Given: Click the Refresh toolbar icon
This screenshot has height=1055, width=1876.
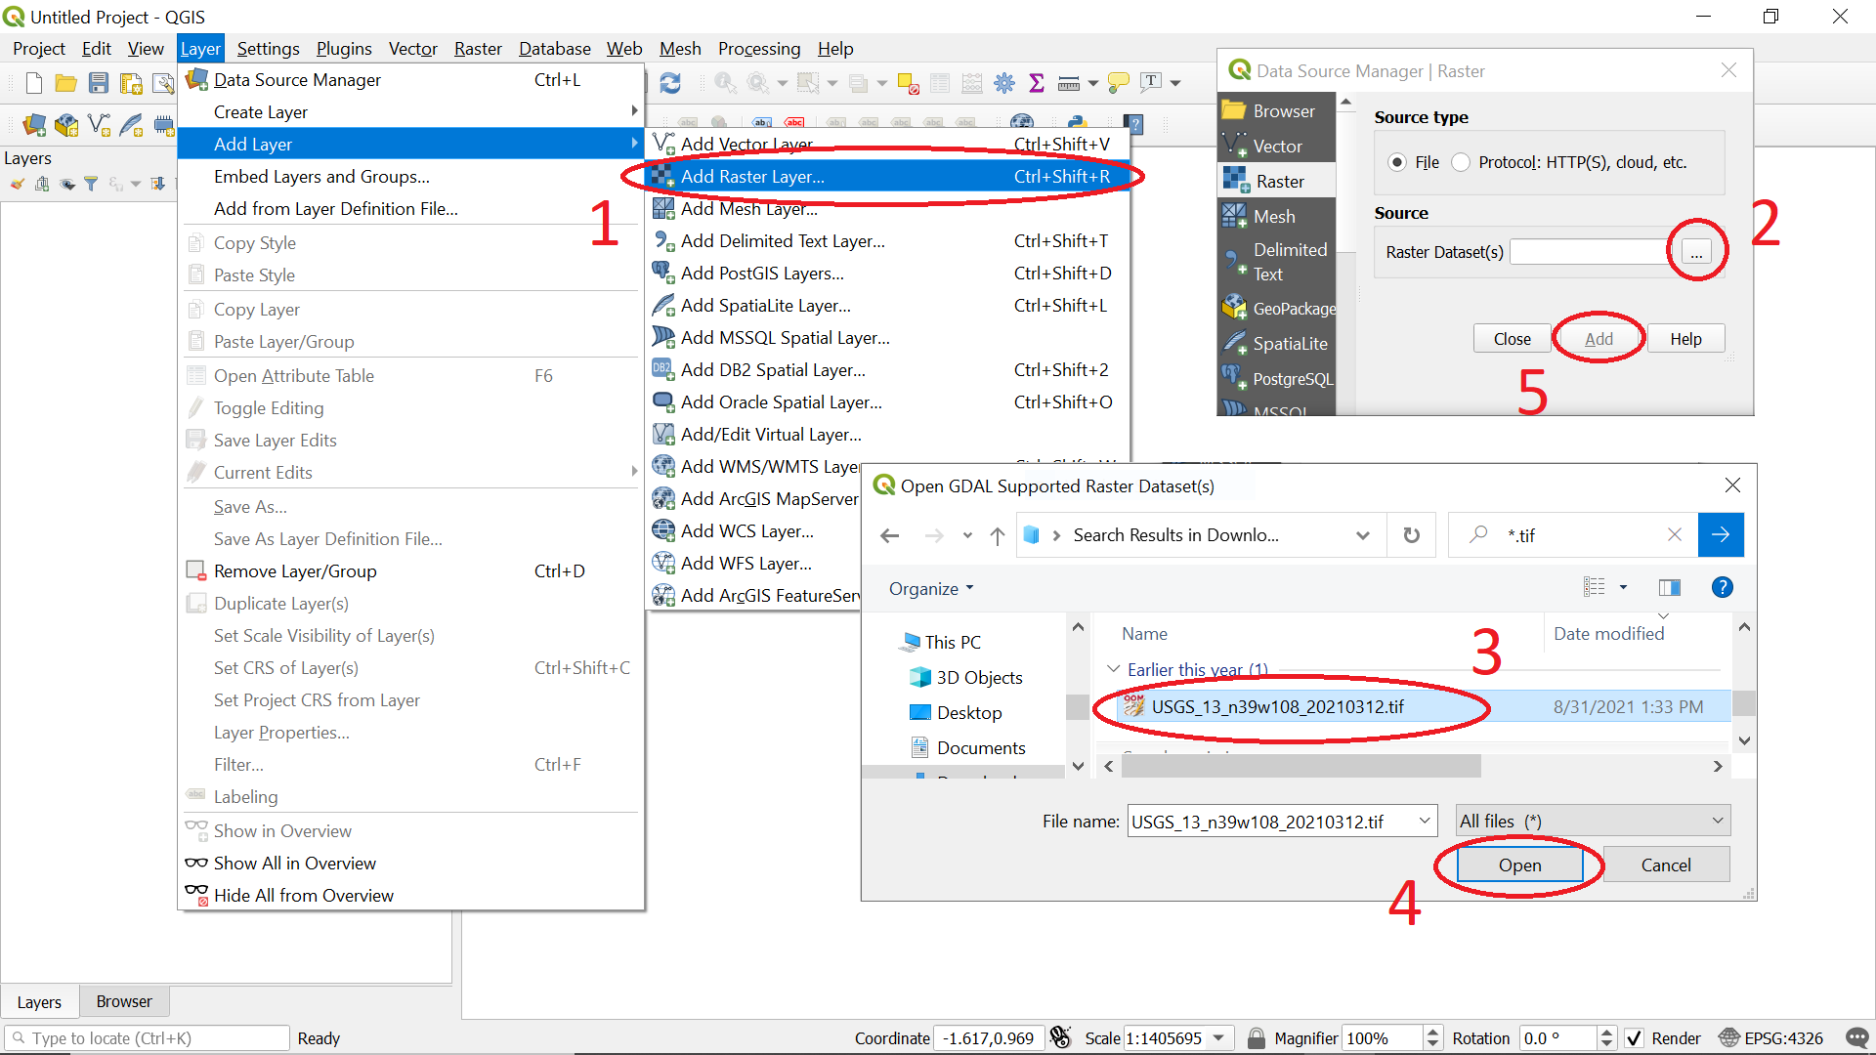Looking at the screenshot, I should click(670, 83).
